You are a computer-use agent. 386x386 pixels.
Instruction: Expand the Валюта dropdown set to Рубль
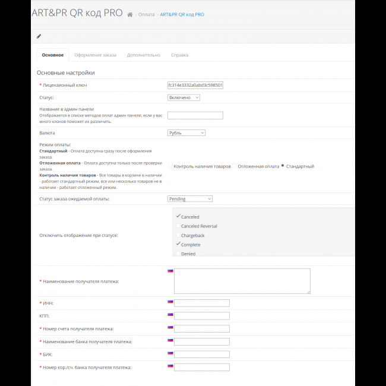[186, 133]
